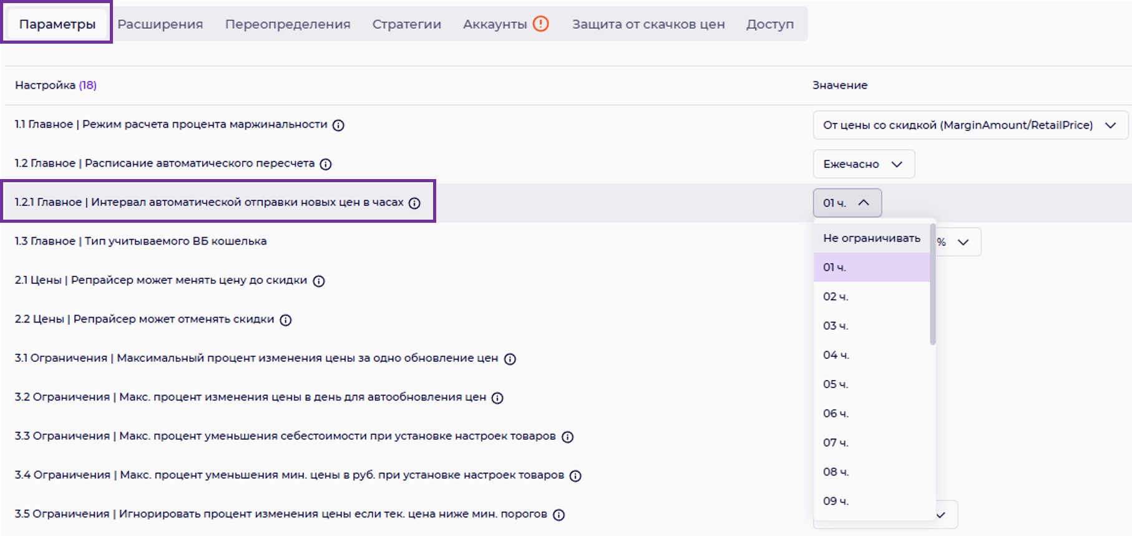Click the dropdown list scrollbar thumb
The height and width of the screenshot is (536, 1132).
(x=933, y=284)
